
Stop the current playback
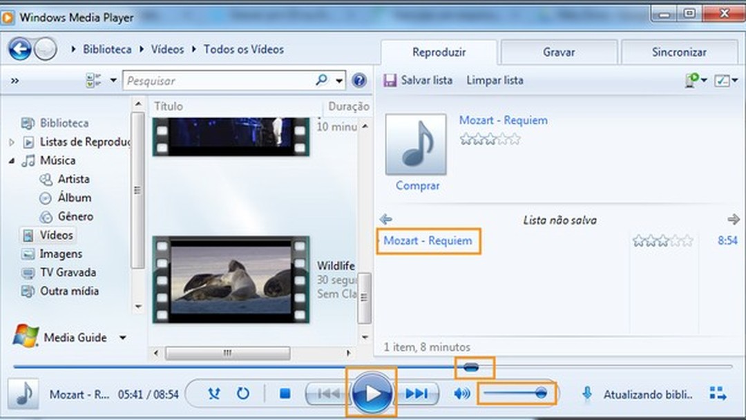pyautogui.click(x=284, y=392)
